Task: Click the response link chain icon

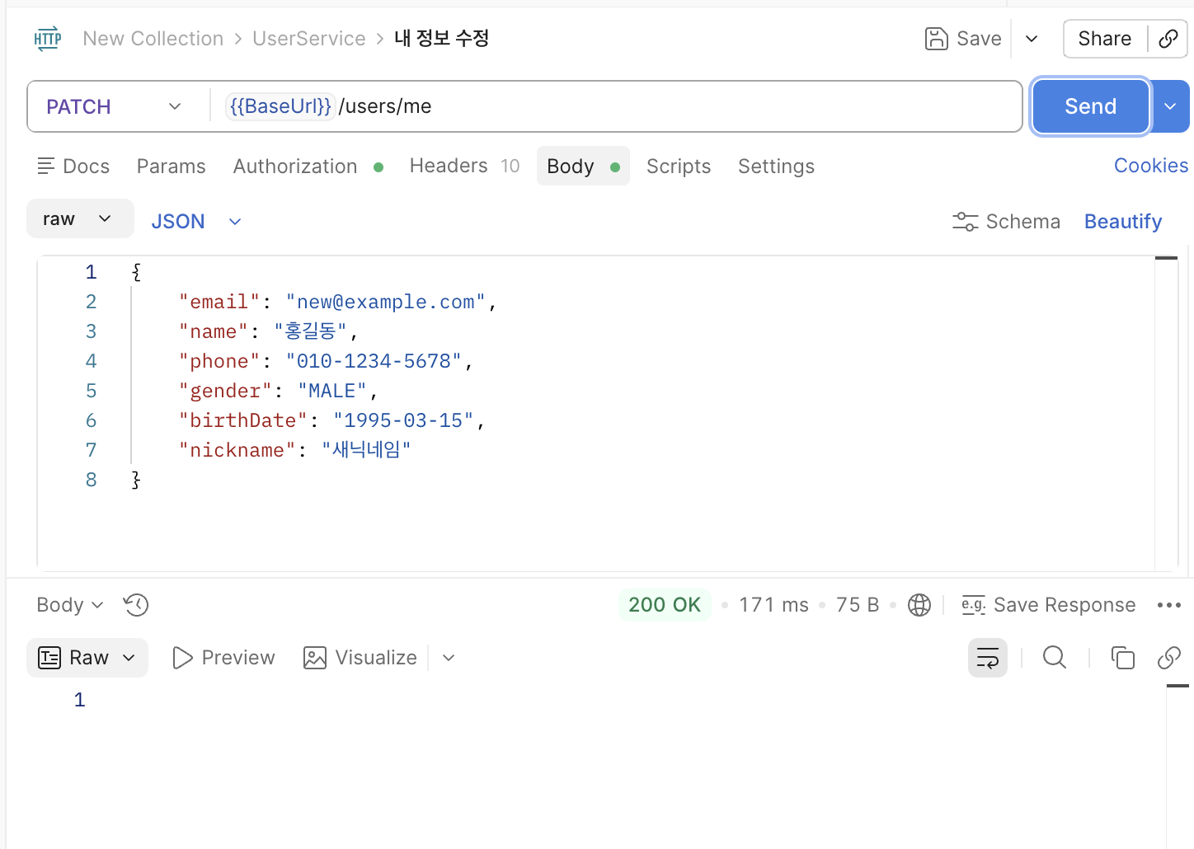Action: (x=1169, y=657)
